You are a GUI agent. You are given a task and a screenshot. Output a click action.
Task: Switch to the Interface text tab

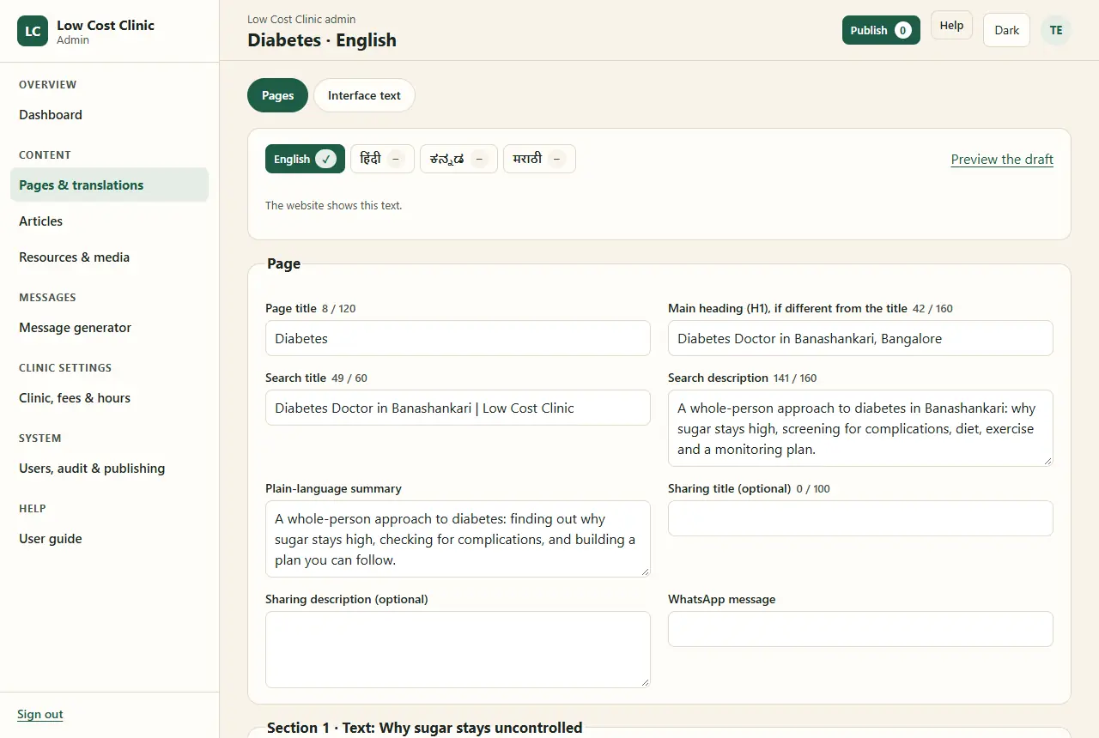(x=364, y=95)
